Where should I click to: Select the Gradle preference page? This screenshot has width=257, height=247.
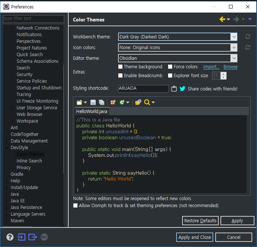coord(17,174)
